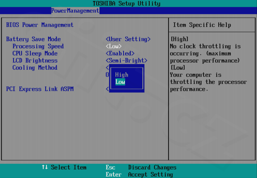Select the Battery Save Mode label
The image size is (257, 178).
tap(33, 39)
